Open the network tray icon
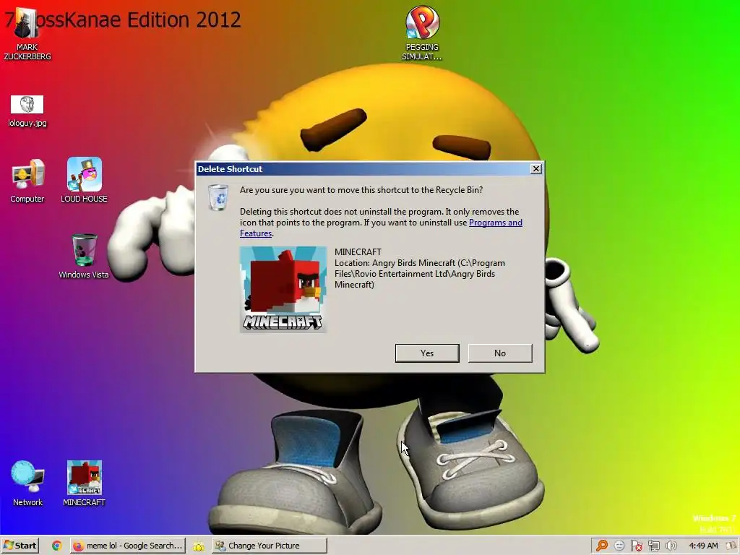The width and height of the screenshot is (740, 555). [653, 546]
